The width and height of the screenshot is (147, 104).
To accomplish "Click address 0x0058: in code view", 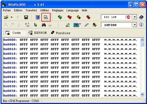I will [10, 91].
